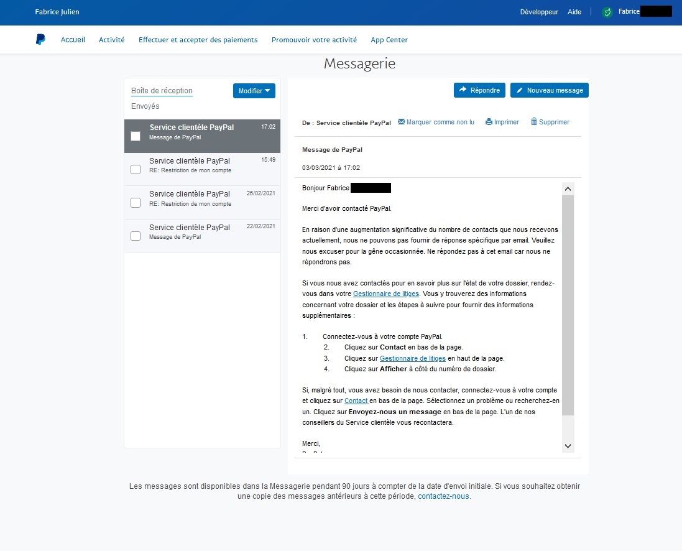Click the pencil icon on Nouveau message

tap(519, 91)
